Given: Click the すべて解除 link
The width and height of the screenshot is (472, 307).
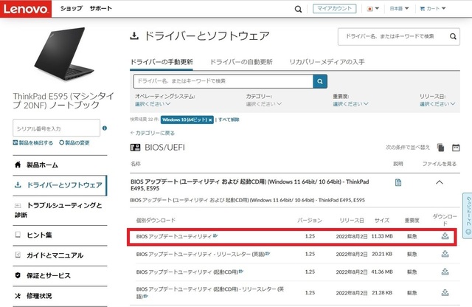Looking at the screenshot, I should 229,120.
